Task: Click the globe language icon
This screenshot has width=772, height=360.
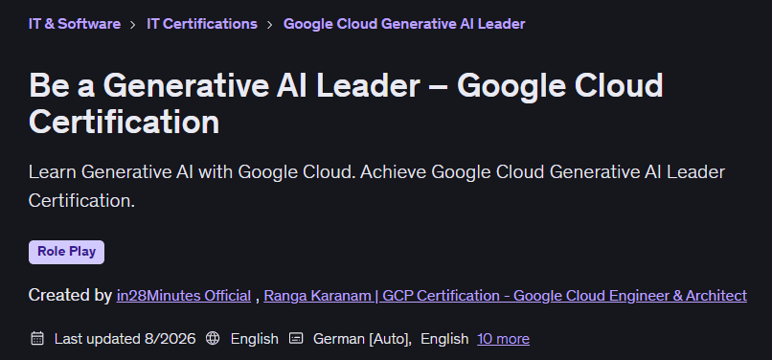Action: click(213, 338)
